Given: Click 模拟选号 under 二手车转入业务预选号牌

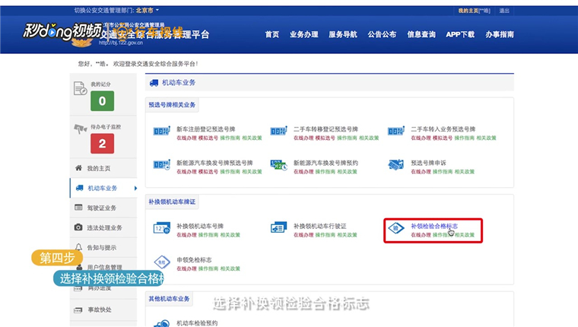Looking at the screenshot, I should pyautogui.click(x=443, y=138).
